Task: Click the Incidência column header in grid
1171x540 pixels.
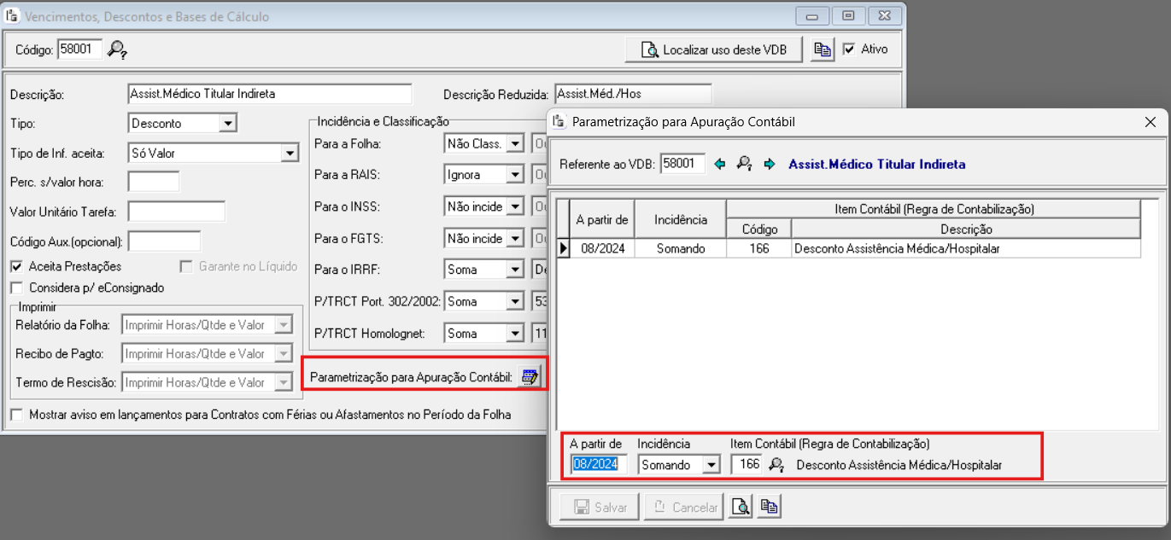Action: click(x=681, y=219)
